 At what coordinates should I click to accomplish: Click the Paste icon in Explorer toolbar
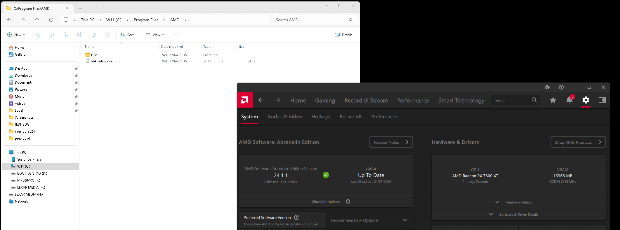[66, 35]
